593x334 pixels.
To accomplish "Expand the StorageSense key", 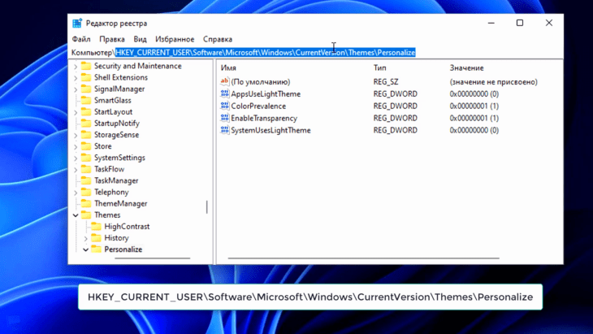I will [76, 135].
